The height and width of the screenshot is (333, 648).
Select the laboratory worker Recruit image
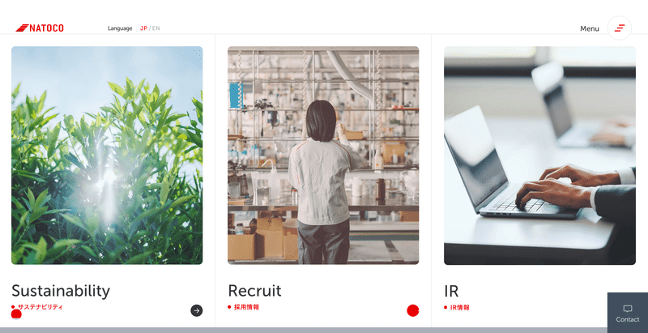click(x=323, y=156)
